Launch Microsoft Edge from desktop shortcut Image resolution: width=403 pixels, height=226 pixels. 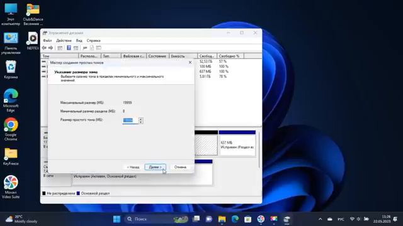click(x=11, y=100)
